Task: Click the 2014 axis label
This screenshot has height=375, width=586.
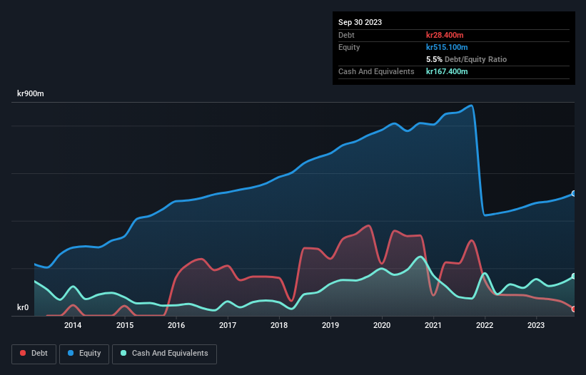Action: pyautogui.click(x=73, y=325)
